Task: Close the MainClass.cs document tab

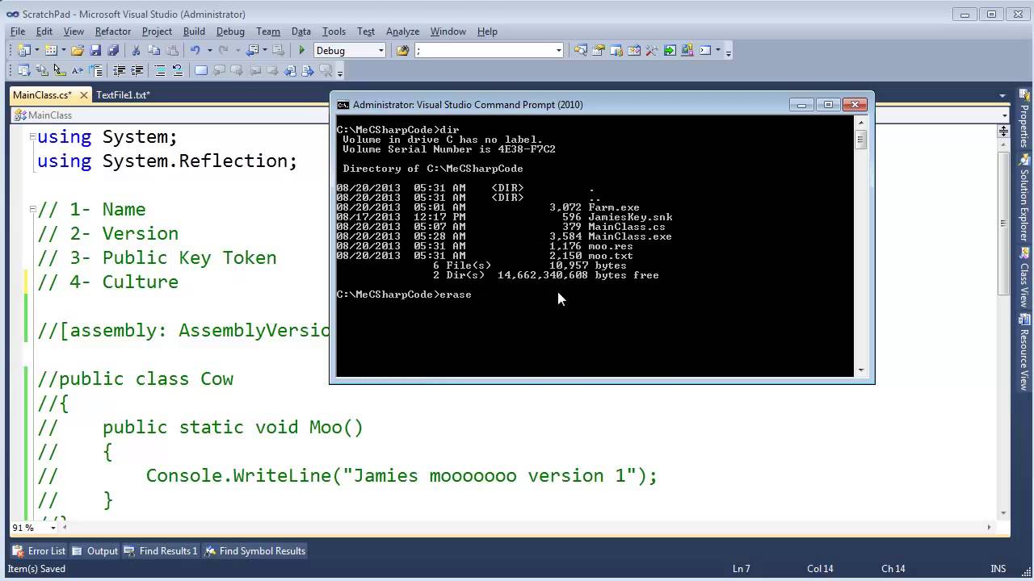Action: tap(83, 95)
